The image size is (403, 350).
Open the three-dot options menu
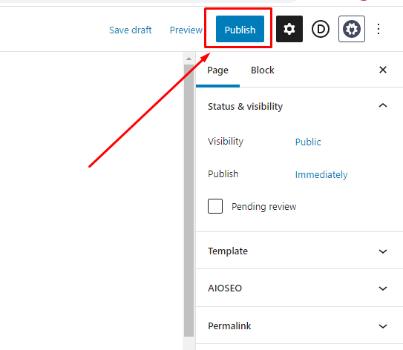pos(379,29)
